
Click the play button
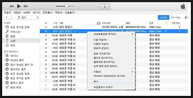[19, 6]
